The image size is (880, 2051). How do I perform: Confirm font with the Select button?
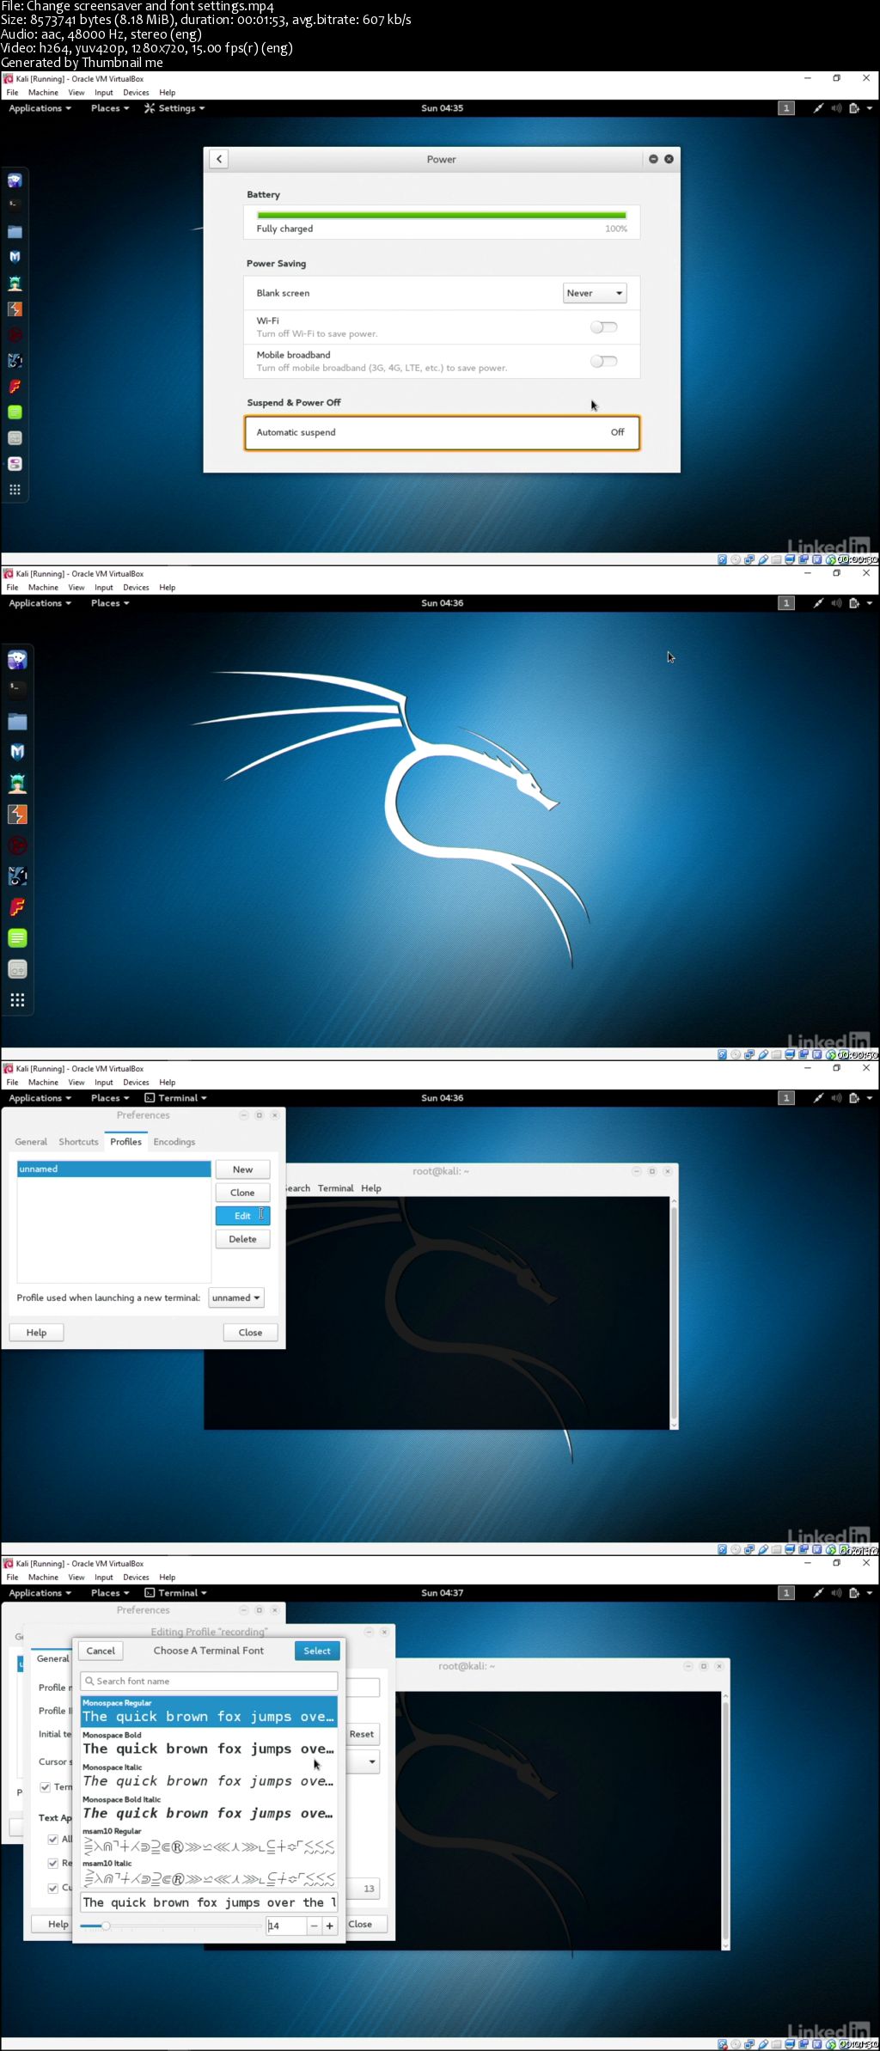point(317,1651)
